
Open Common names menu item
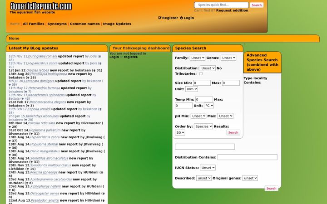coord(85,24)
